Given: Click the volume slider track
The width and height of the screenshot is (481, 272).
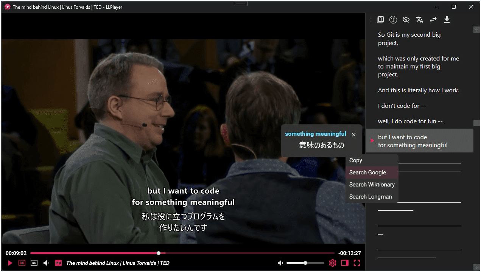Looking at the screenshot, I should click(x=305, y=263).
